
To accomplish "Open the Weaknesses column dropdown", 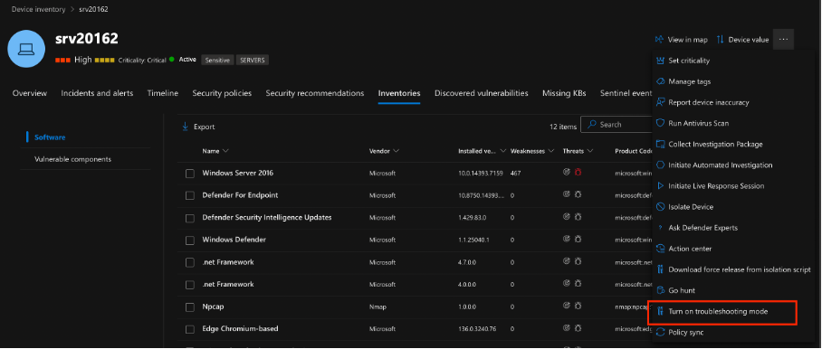I will [x=551, y=151].
